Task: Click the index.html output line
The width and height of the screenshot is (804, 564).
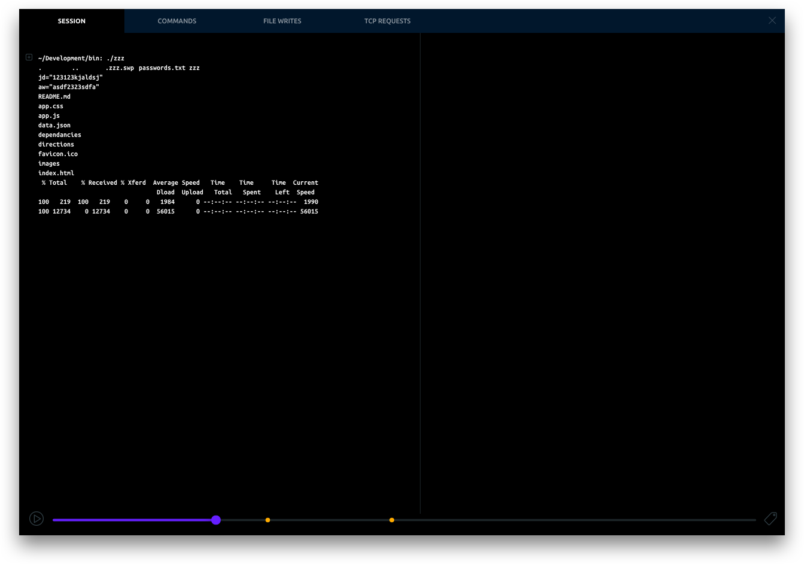Action: [x=56, y=173]
